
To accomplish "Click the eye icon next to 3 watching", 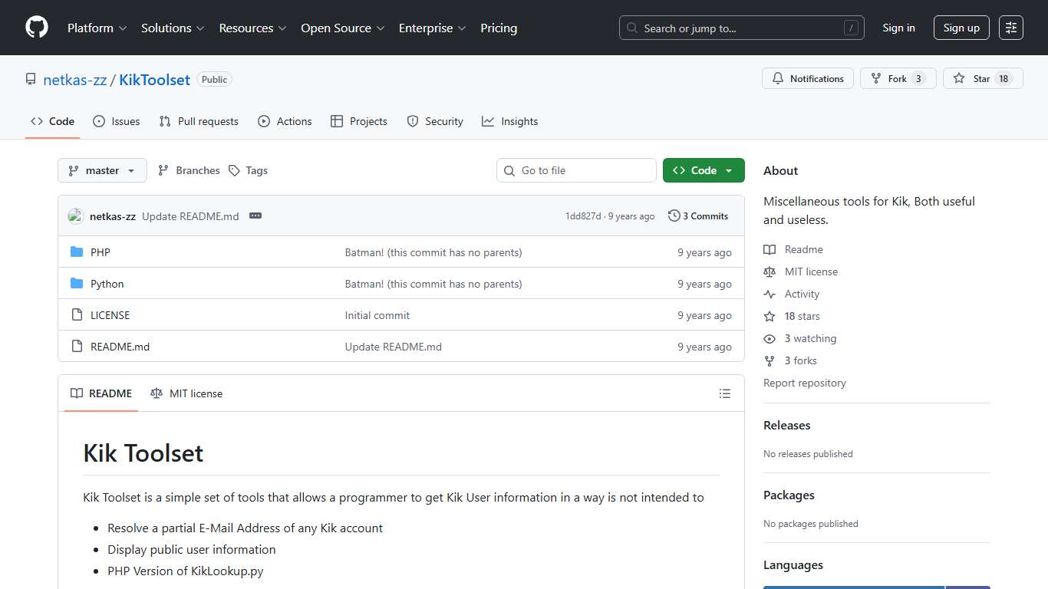I will click(x=769, y=338).
